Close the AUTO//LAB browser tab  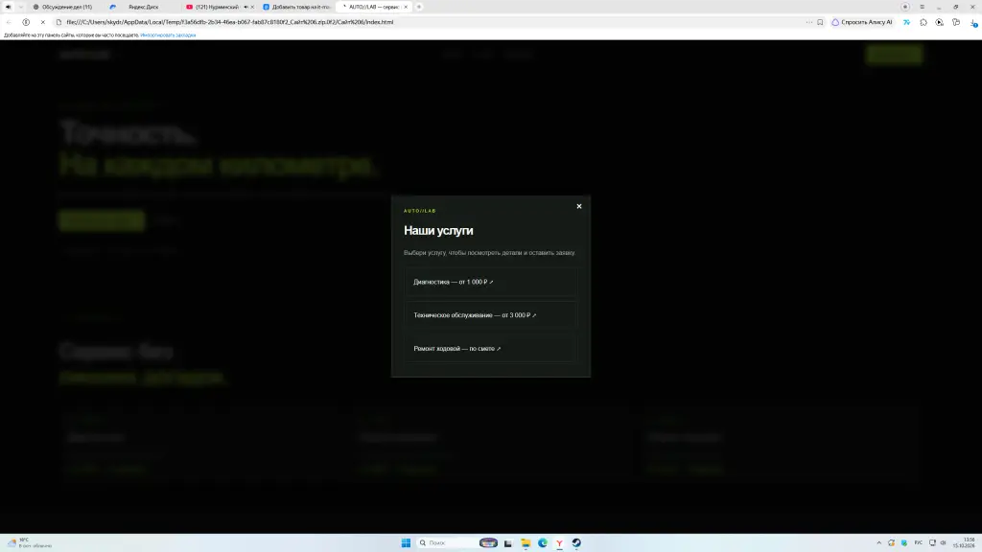point(406,7)
